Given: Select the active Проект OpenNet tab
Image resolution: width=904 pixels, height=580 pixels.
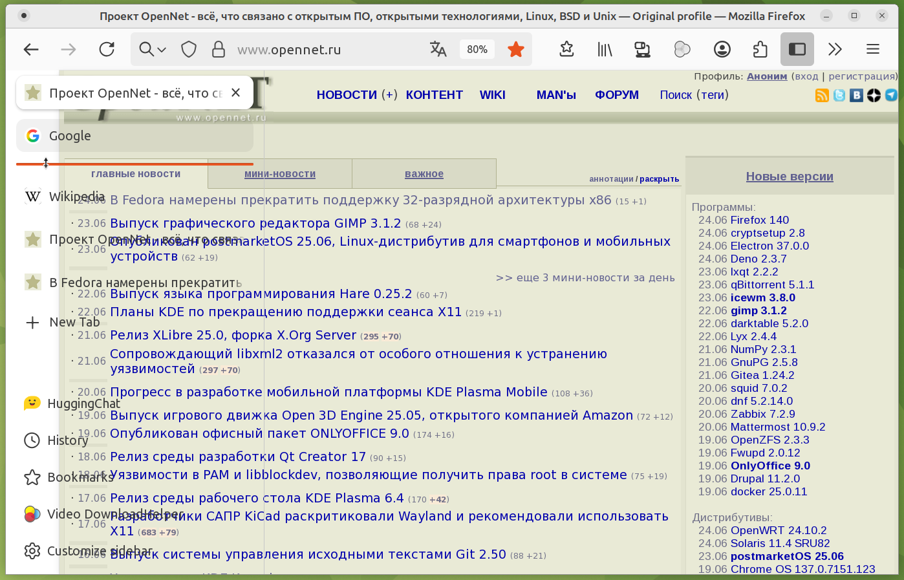Looking at the screenshot, I should pyautogui.click(x=135, y=93).
